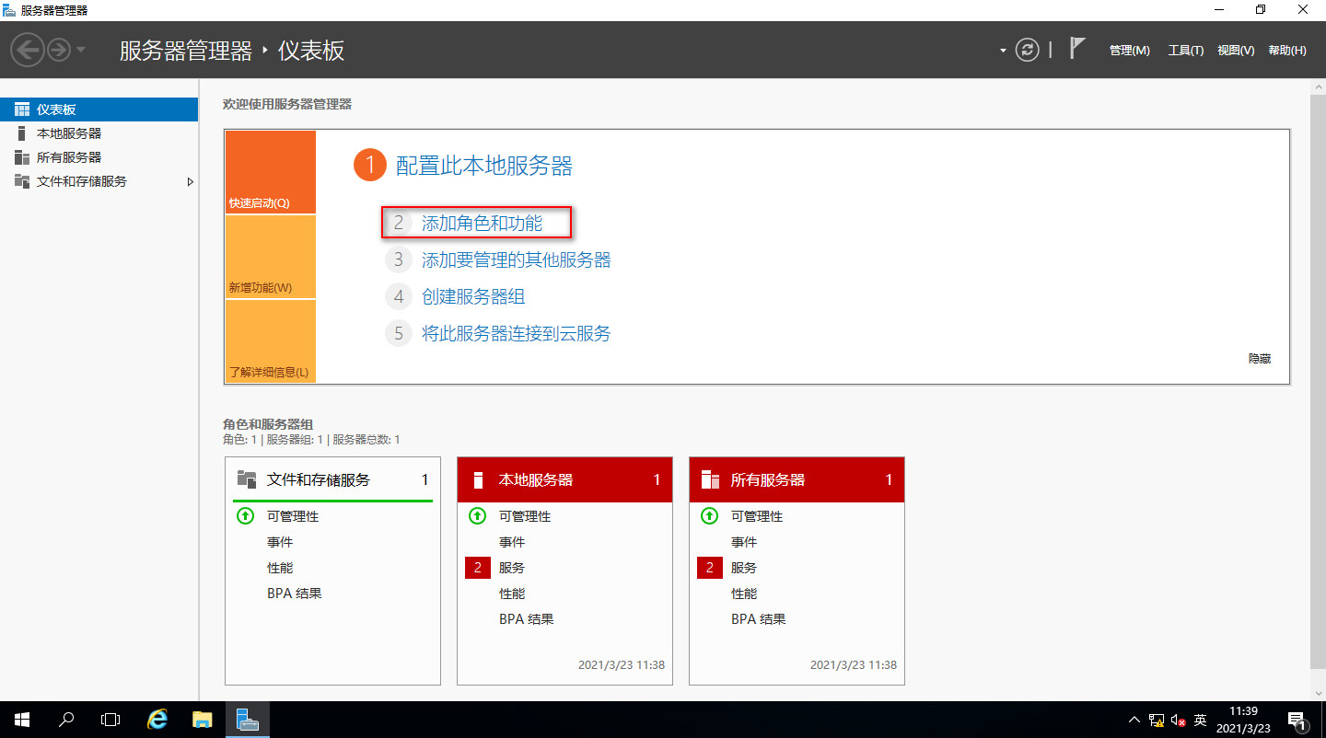
Task: Click the 创建服务器组 link
Action: click(473, 296)
